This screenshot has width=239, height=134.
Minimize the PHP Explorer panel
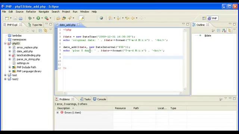pyautogui.click(x=46, y=24)
